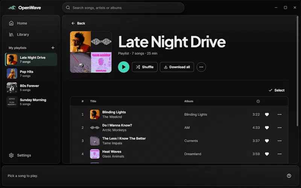
Task: Open more options for Heat Waves
Action: (x=280, y=154)
